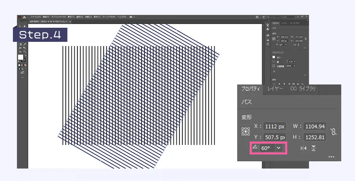Switch to the CC ライブラリ tab in the enlarged panel
Viewport: 355px width, 181px height.
303,89
